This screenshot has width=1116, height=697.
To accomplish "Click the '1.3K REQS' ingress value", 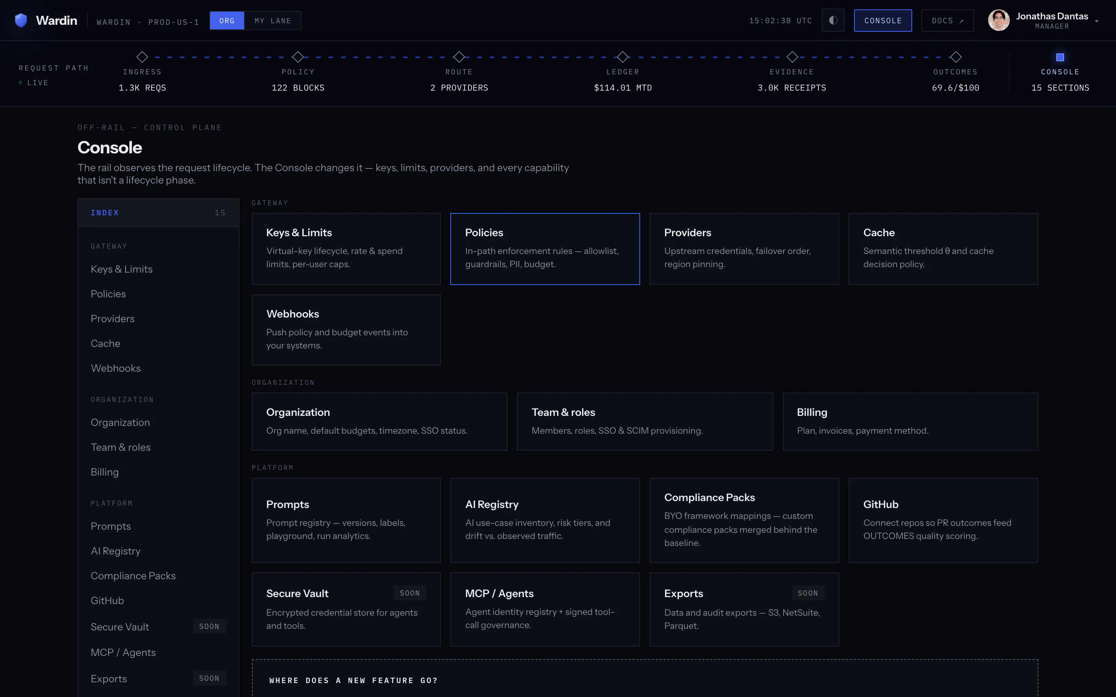I will pos(142,88).
